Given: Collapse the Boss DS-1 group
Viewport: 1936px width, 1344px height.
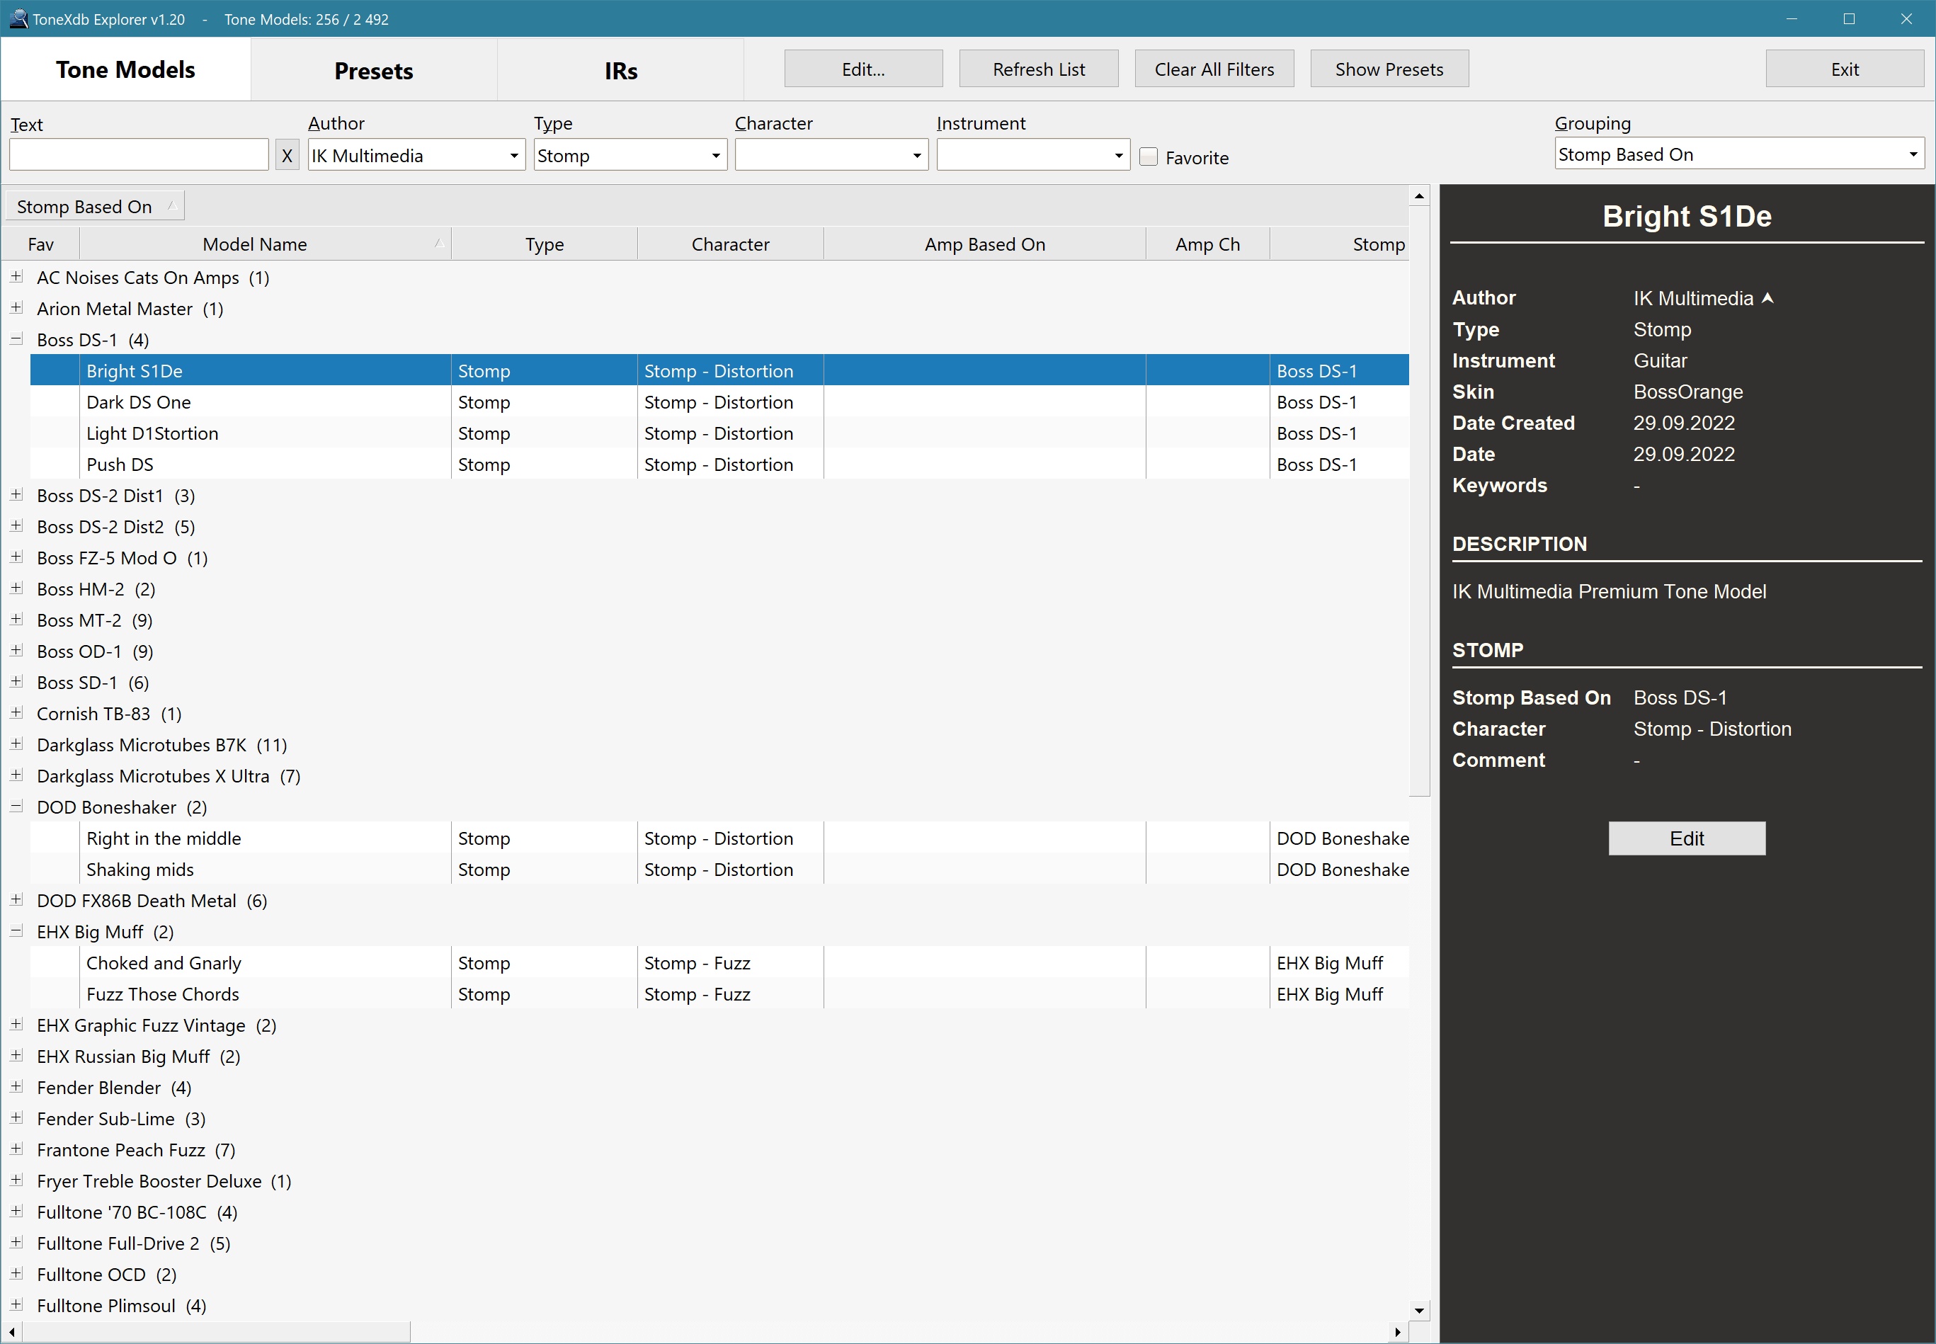Looking at the screenshot, I should tap(16, 338).
